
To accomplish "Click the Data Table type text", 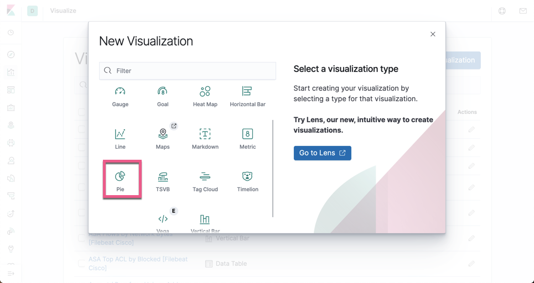I will (x=231, y=264).
